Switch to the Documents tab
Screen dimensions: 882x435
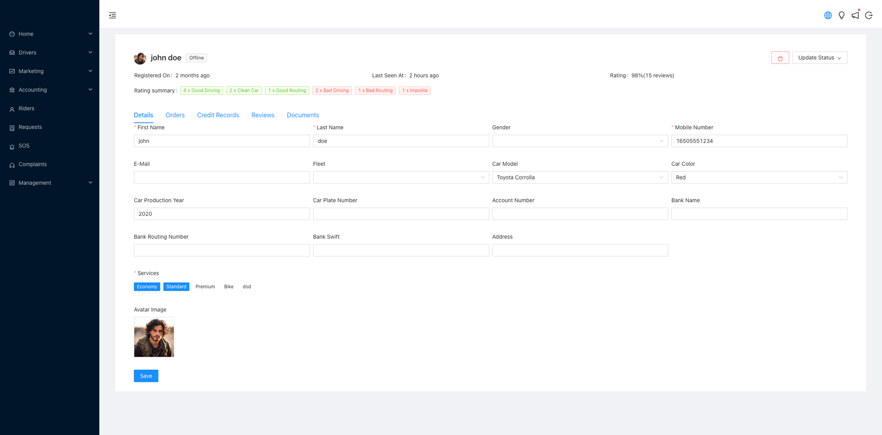[x=303, y=115]
